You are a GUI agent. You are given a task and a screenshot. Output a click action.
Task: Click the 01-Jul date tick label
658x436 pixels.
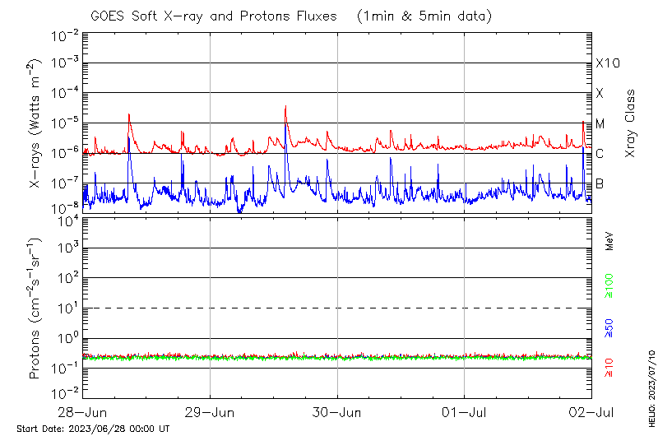465,410
